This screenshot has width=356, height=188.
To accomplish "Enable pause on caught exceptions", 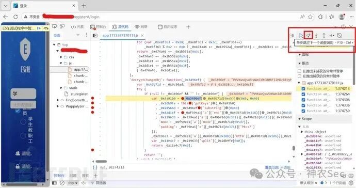I will pos(299,76).
